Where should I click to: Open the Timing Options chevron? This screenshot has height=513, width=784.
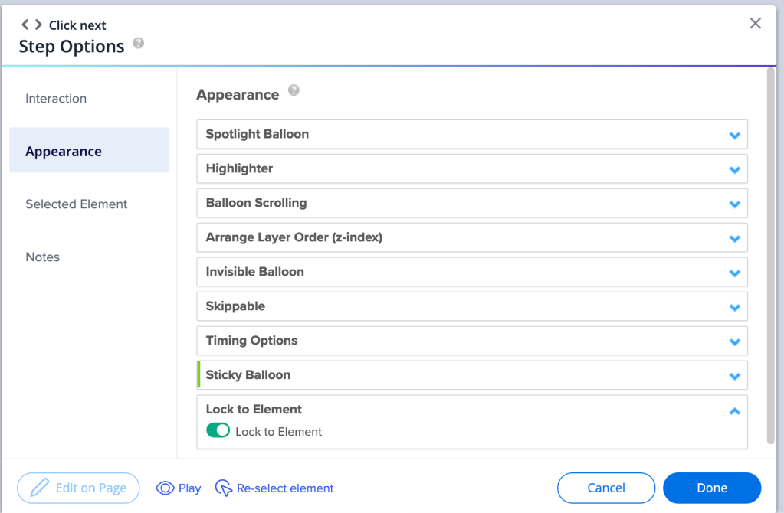[x=734, y=342]
